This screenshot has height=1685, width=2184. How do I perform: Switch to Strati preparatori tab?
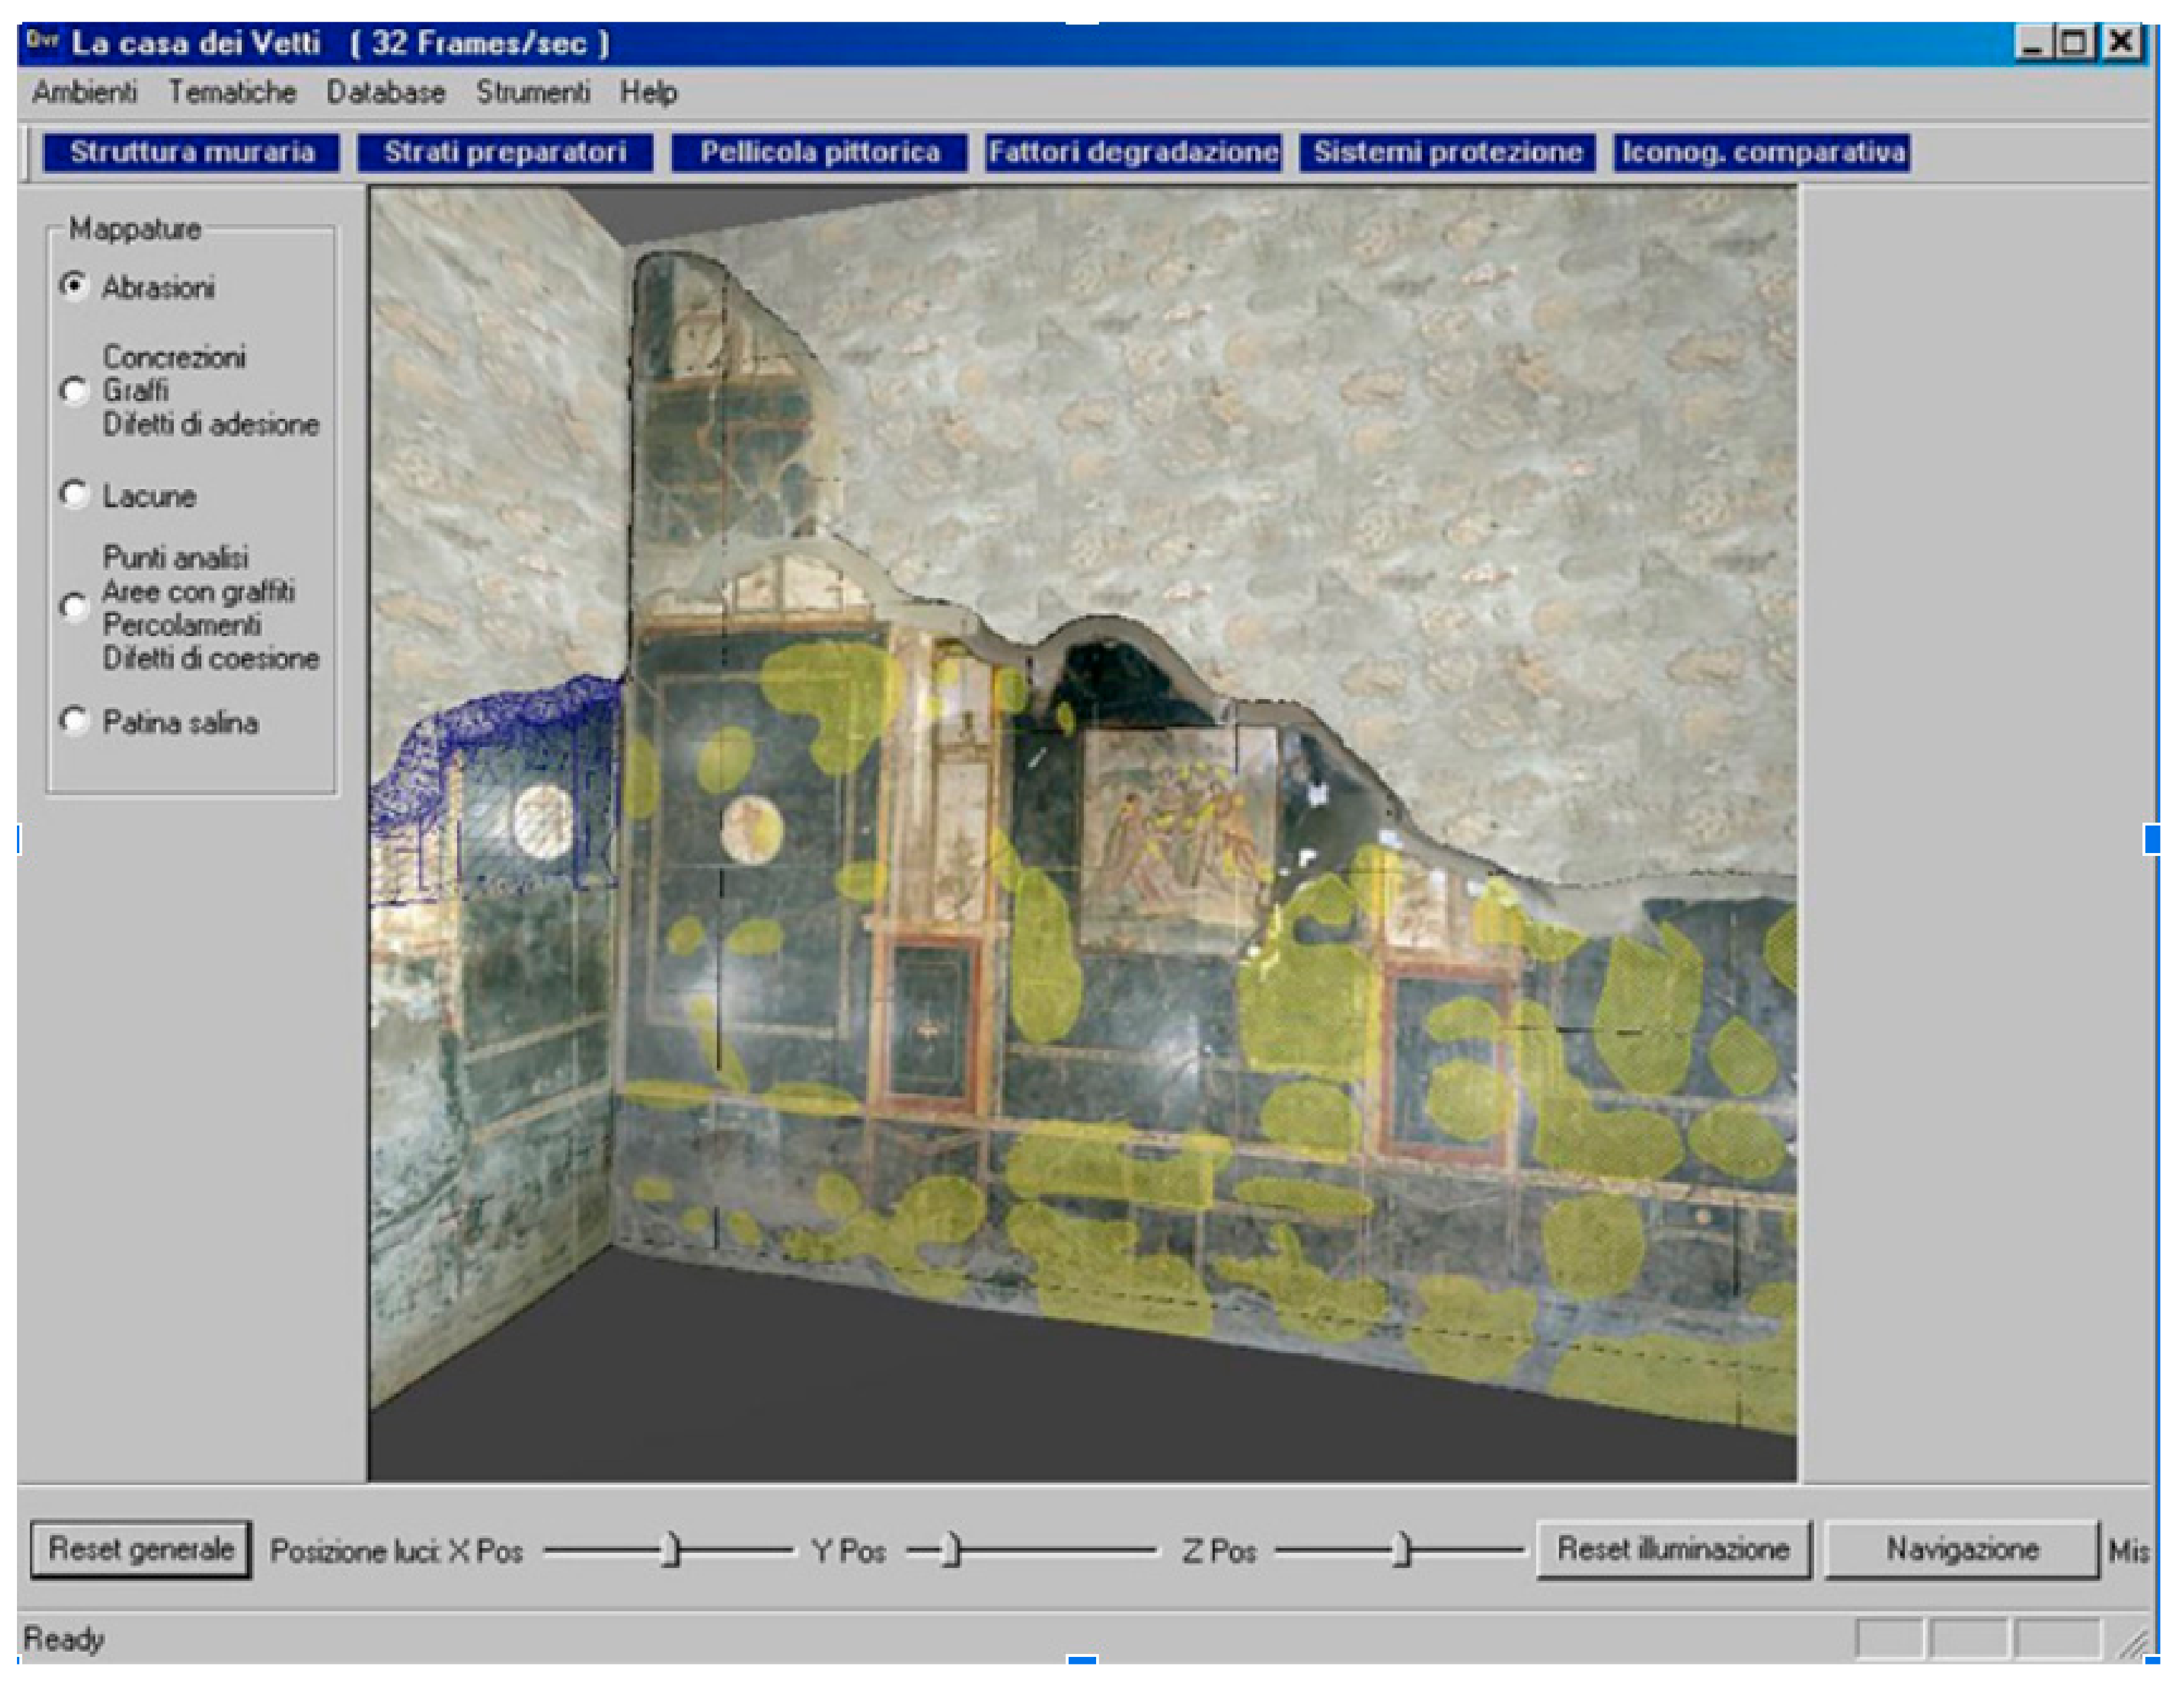point(505,152)
